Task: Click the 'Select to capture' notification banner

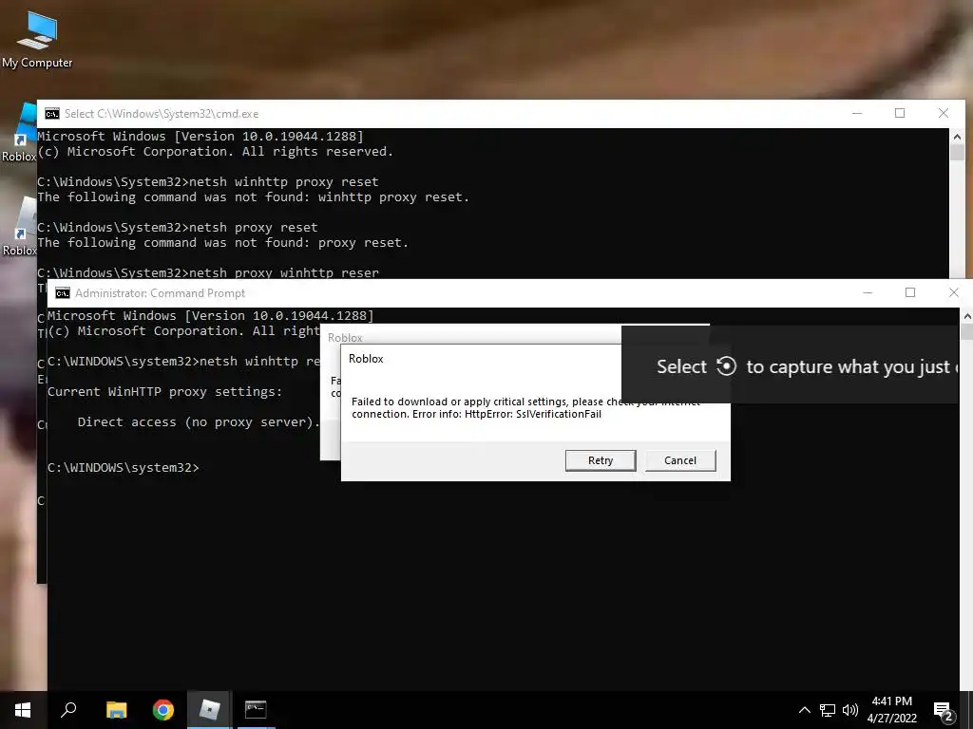Action: click(790, 365)
